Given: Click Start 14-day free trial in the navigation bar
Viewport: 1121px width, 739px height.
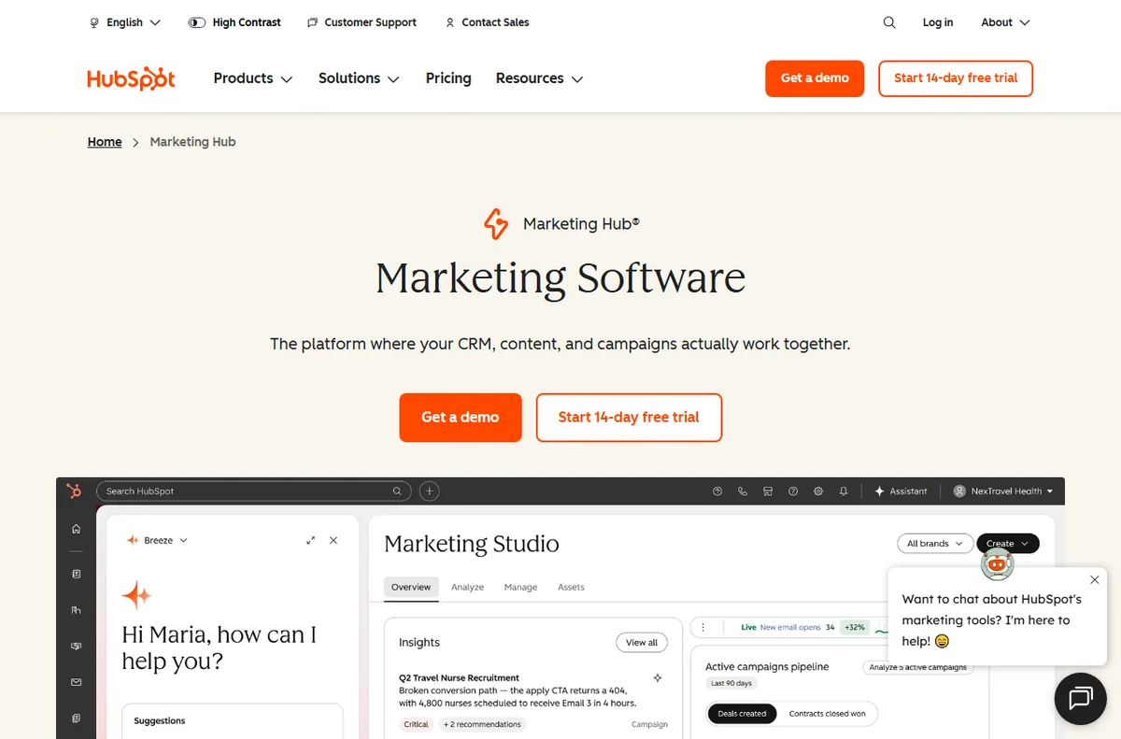Looking at the screenshot, I should tap(956, 78).
